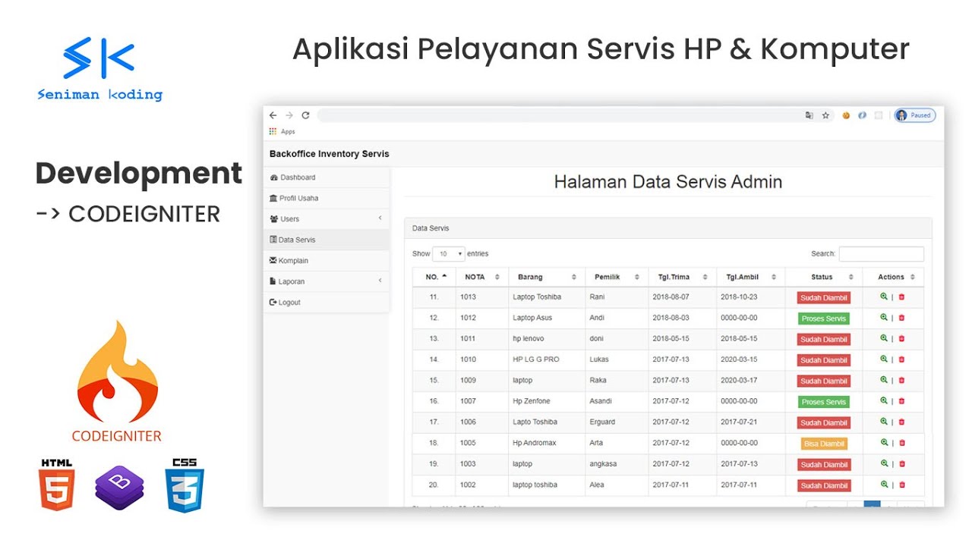Delete icon for hp lenovo row
972x546 pixels.
click(902, 339)
